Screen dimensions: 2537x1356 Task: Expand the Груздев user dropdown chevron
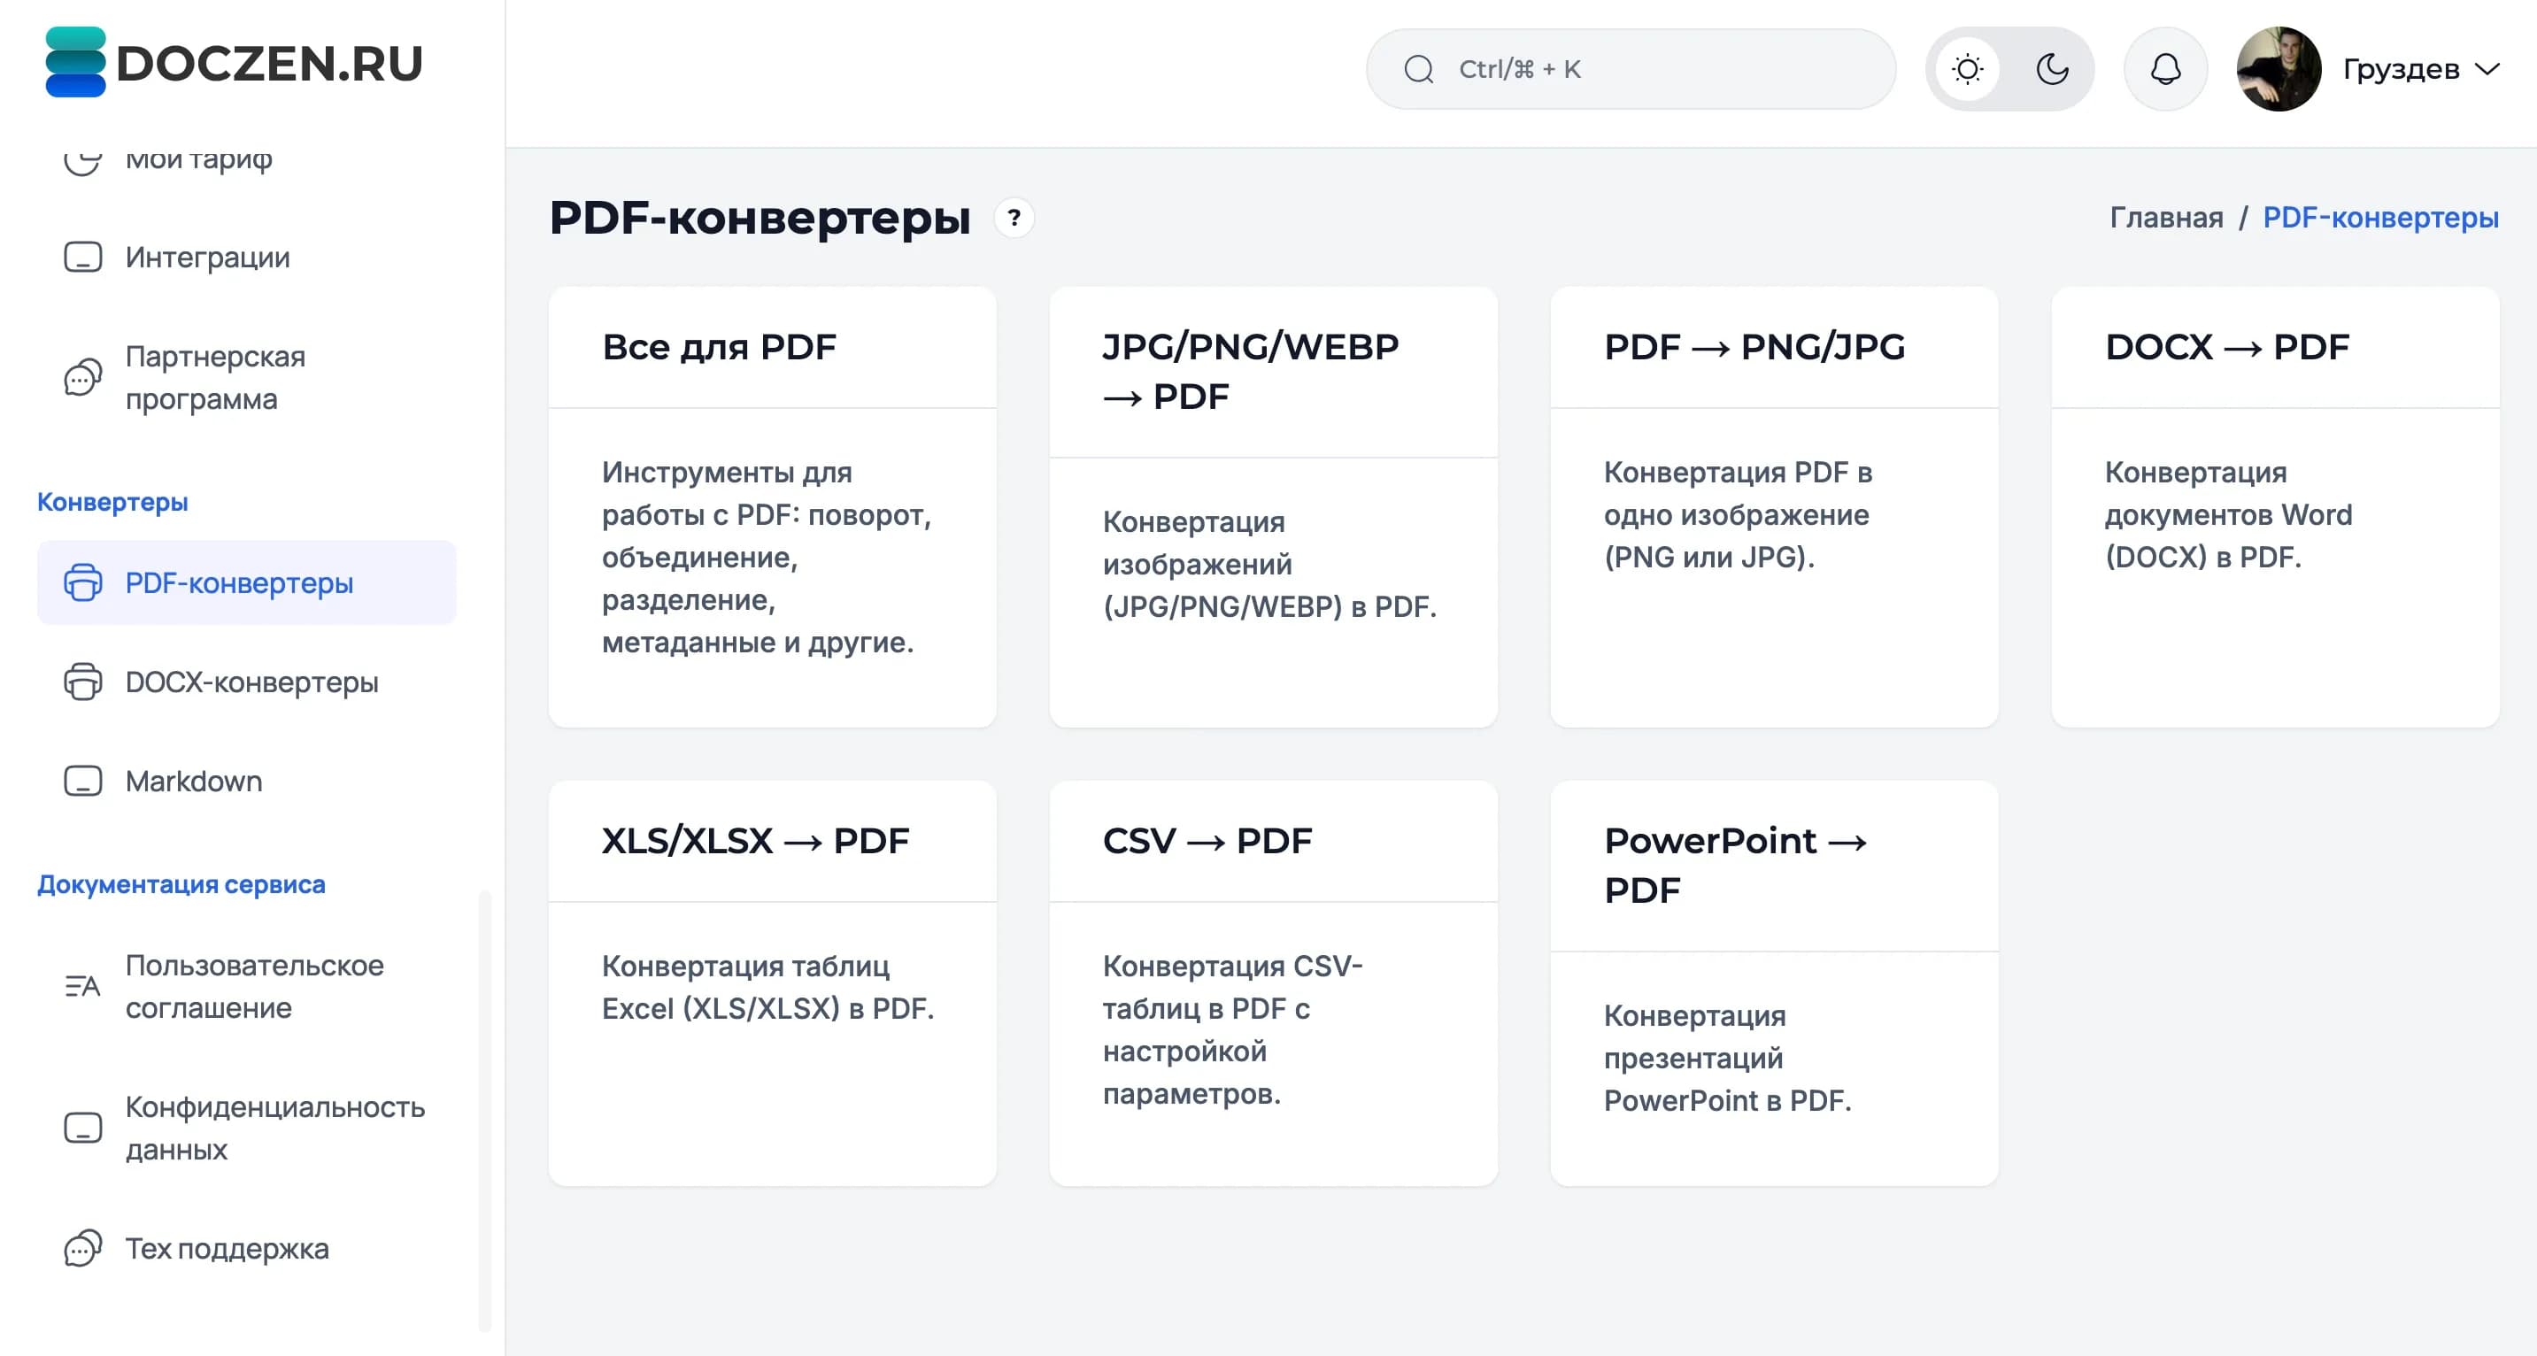pyautogui.click(x=2487, y=69)
